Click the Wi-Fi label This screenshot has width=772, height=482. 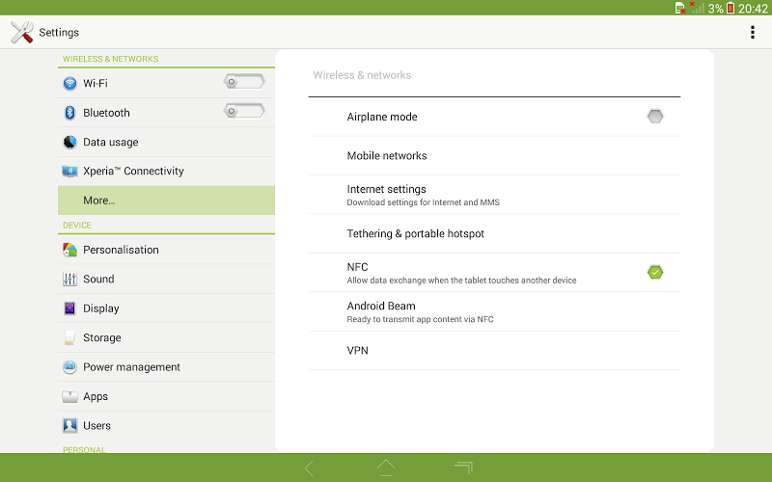tap(96, 84)
